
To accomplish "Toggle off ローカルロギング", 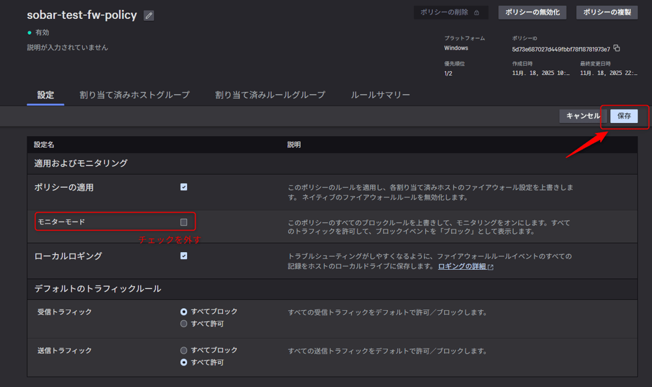I will coord(184,256).
